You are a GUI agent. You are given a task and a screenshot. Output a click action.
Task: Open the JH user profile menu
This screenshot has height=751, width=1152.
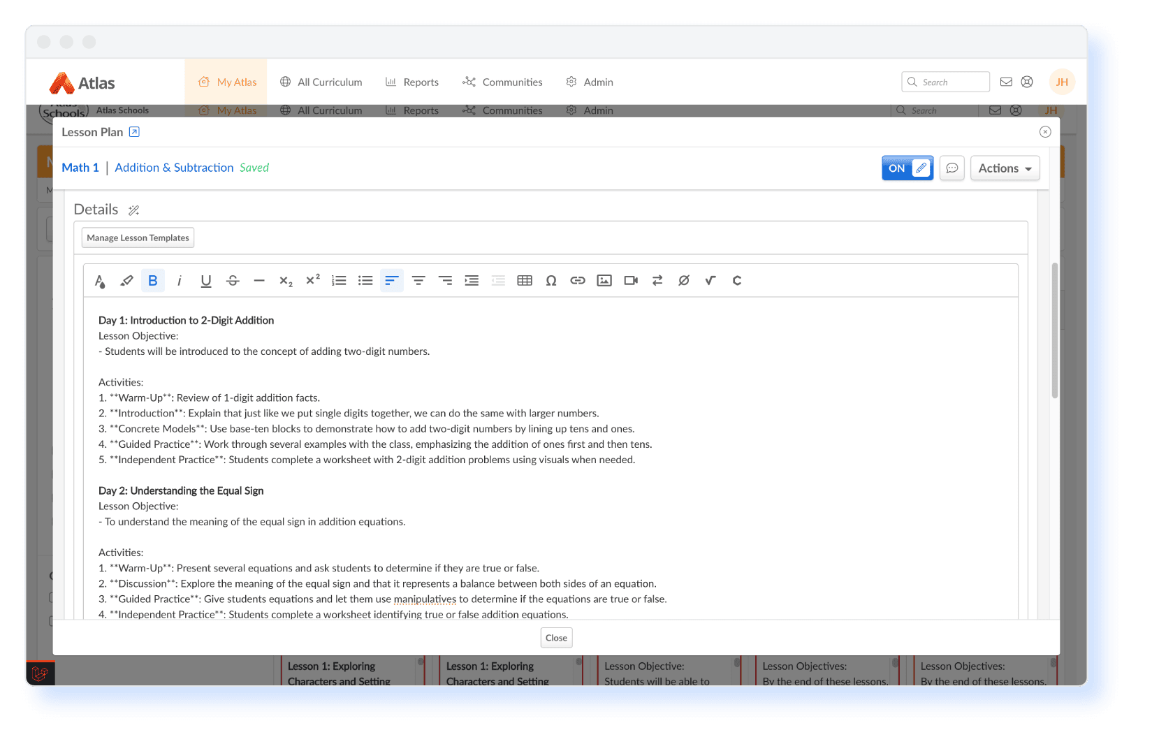point(1061,82)
